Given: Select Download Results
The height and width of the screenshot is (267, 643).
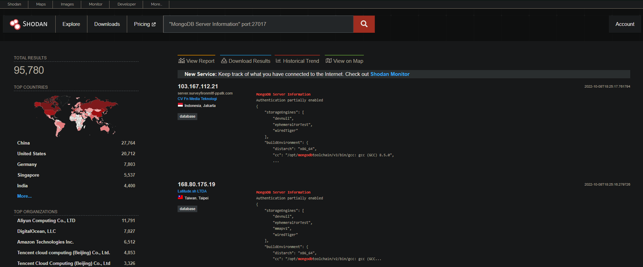Looking at the screenshot, I should (x=245, y=61).
